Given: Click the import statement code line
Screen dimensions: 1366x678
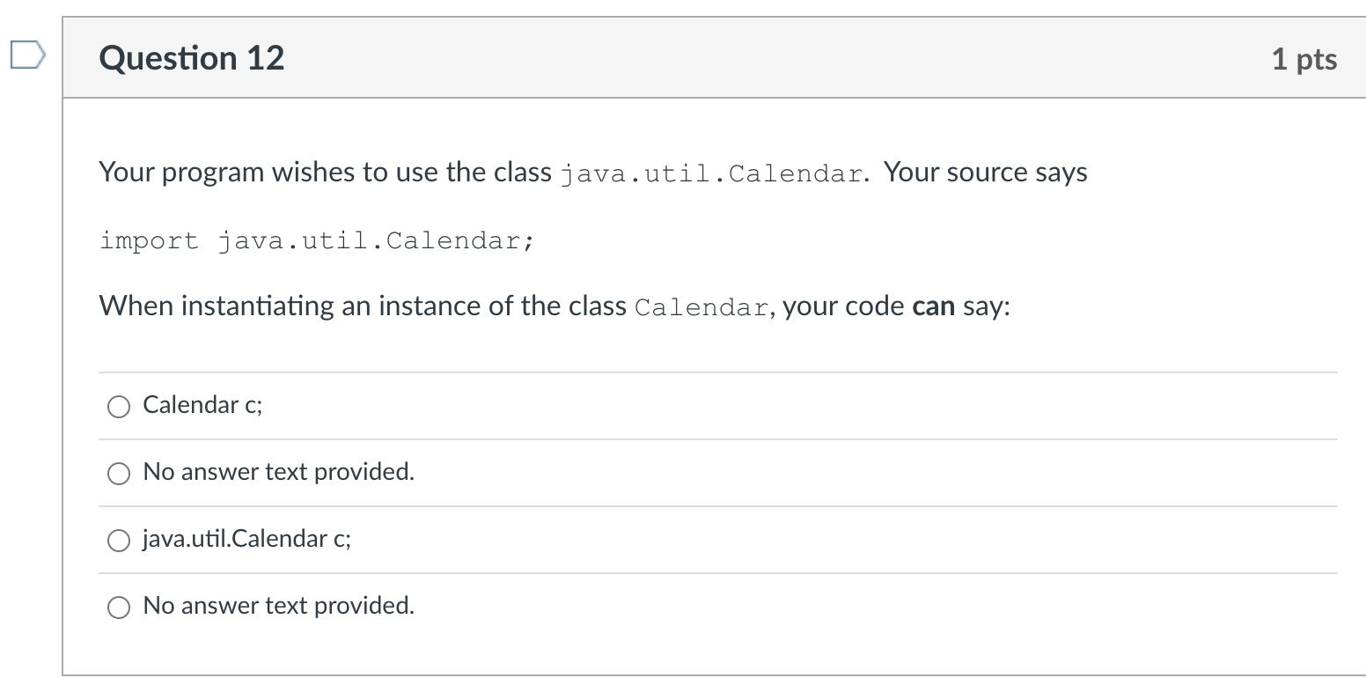Looking at the screenshot, I should [317, 239].
